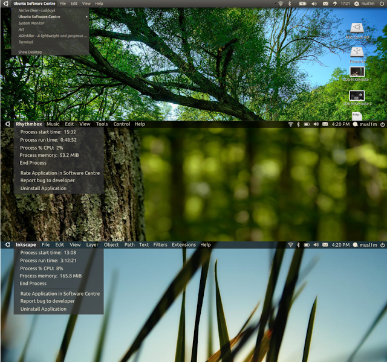Screen dimensions: 387x362
Task: Open musl1m user menu in the Rhythmbox panel
Action: pos(365,124)
